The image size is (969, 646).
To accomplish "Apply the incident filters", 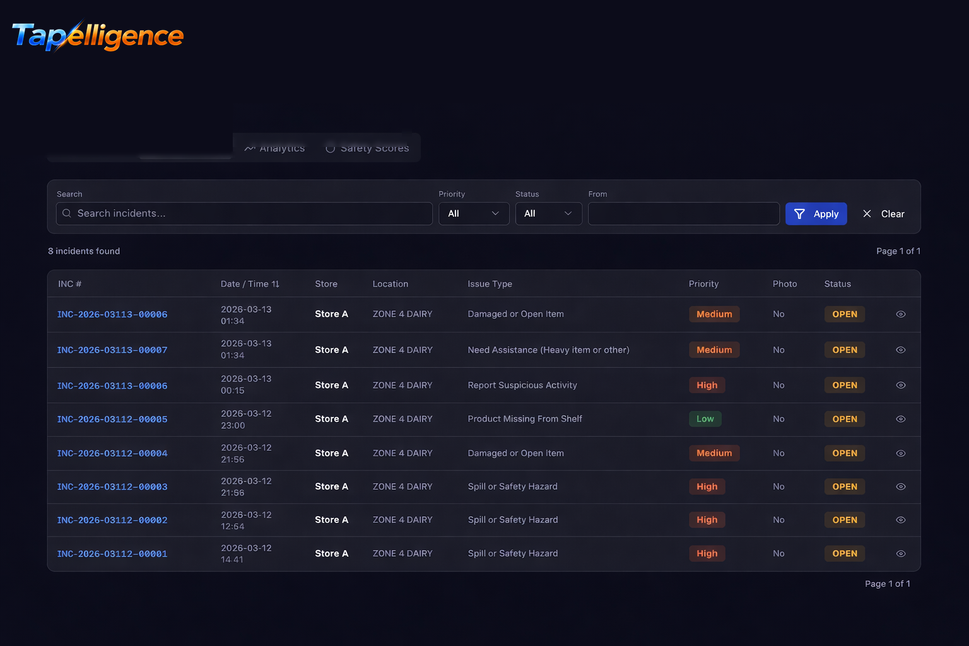I will tap(816, 214).
